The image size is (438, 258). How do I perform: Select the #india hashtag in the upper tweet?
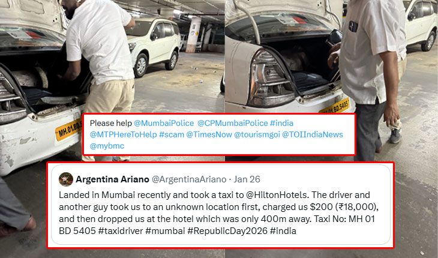pos(281,123)
